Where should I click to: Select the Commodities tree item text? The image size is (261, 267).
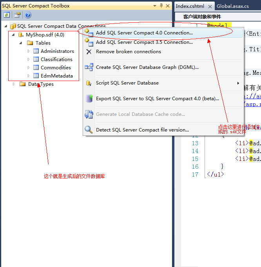tap(56, 67)
